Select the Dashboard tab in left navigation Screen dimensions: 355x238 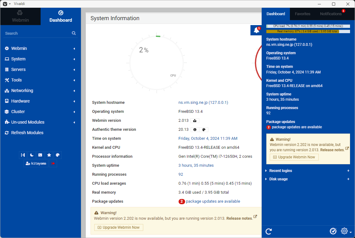[61, 16]
